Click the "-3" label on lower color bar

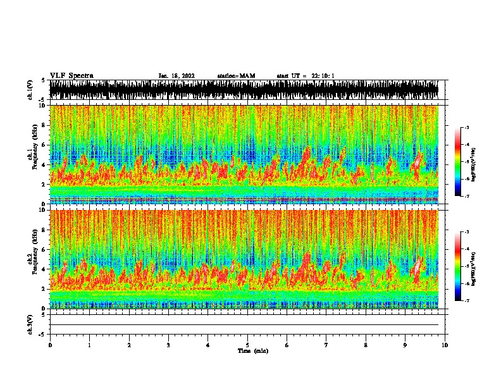[x=466, y=232]
